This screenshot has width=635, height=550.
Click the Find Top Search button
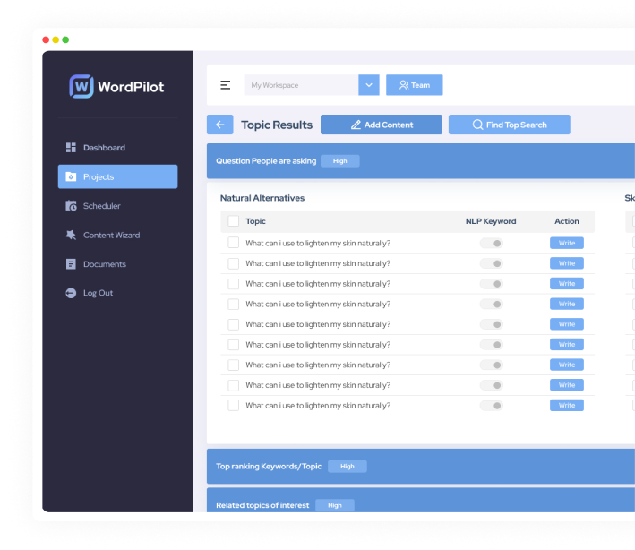[510, 125]
